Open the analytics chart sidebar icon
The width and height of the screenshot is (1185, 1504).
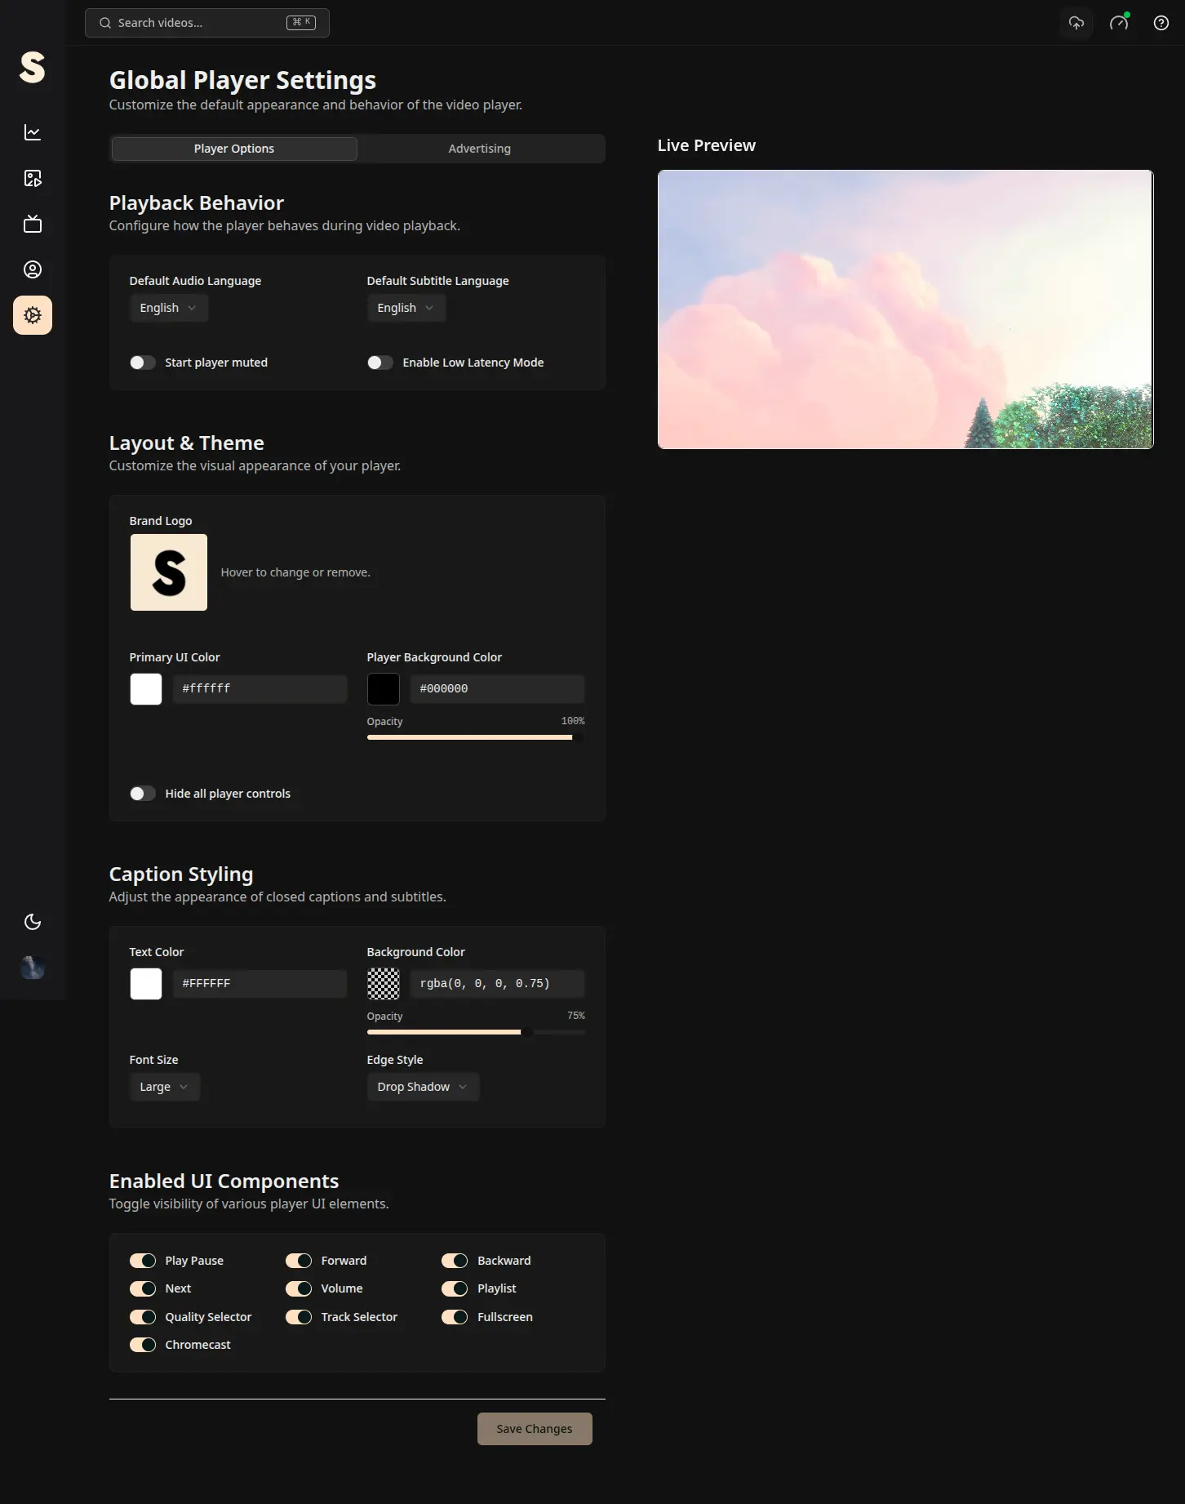33,132
